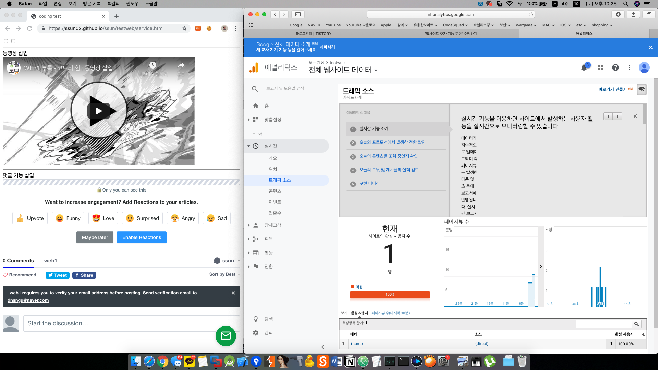Open the 전체 웹사이트 데이터 view dropdown
This screenshot has width=658, height=370.
click(343, 70)
